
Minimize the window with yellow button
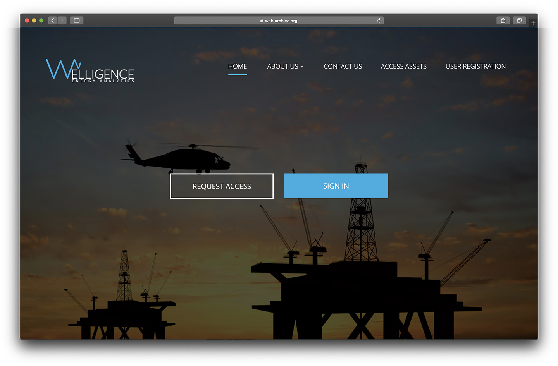tap(34, 21)
